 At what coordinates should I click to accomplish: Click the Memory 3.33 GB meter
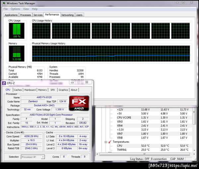click(x=17, y=53)
